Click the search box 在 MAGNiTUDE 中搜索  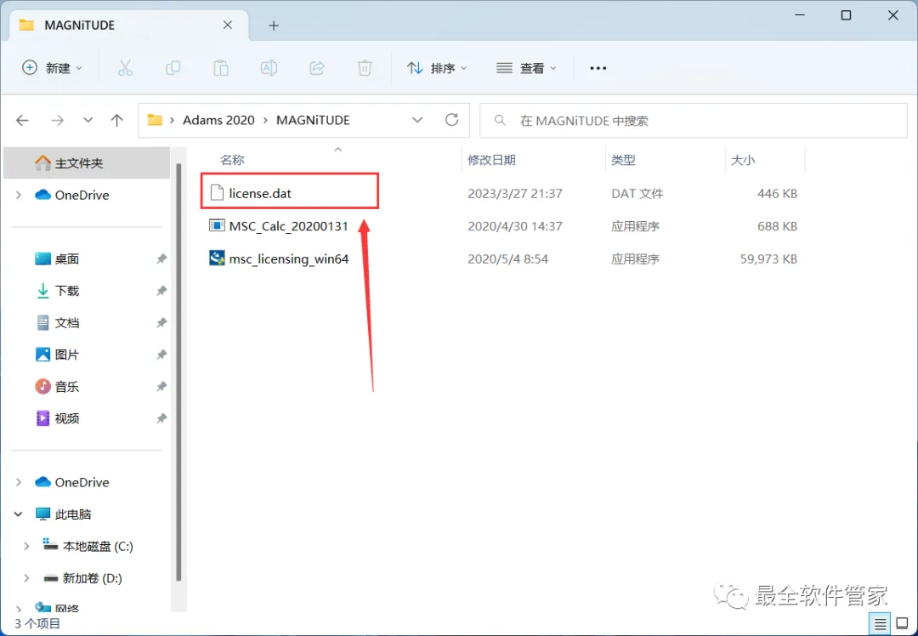pyautogui.click(x=694, y=120)
